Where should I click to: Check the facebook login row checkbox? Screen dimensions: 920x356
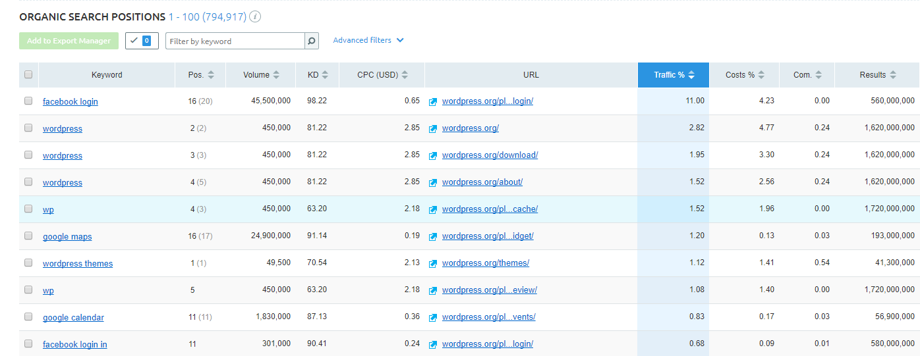tap(28, 101)
